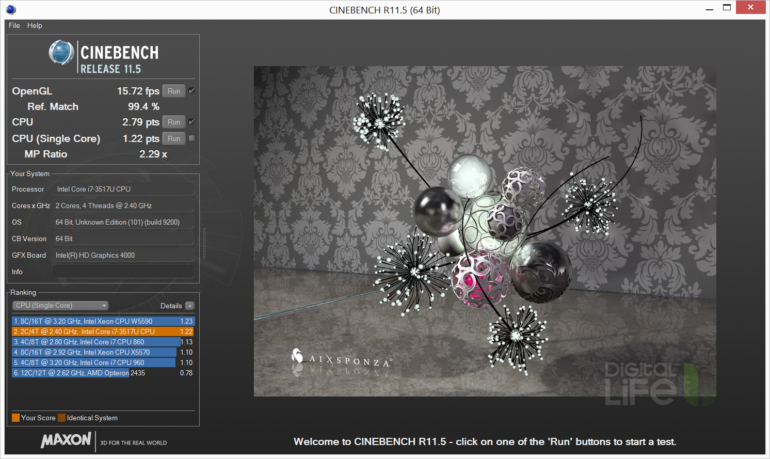Toggle the OpenGL test checkbox
This screenshot has width=770, height=459.
pos(191,91)
